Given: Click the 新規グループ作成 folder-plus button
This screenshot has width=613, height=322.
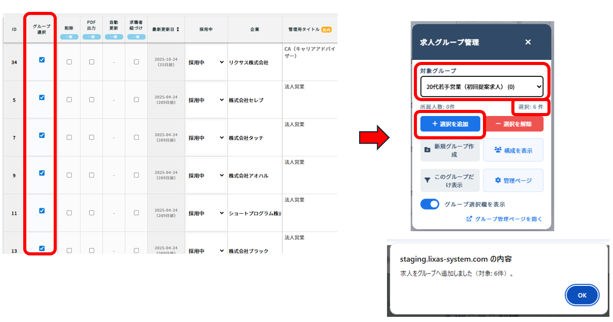Looking at the screenshot, I should (449, 150).
